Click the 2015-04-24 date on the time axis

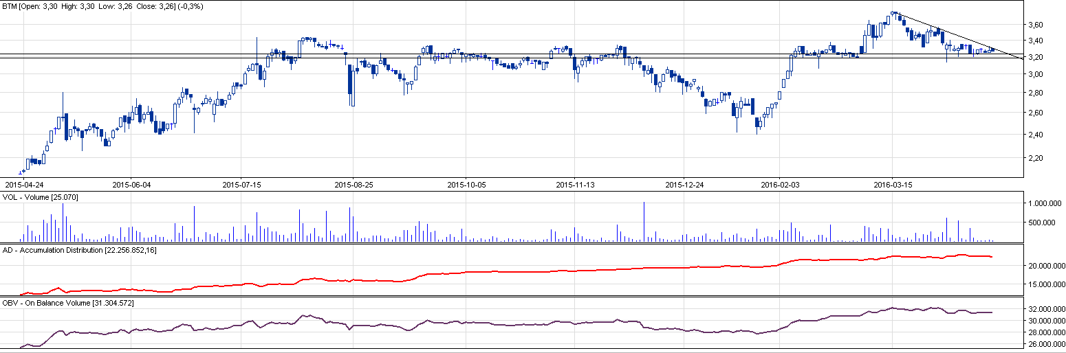click(x=24, y=185)
